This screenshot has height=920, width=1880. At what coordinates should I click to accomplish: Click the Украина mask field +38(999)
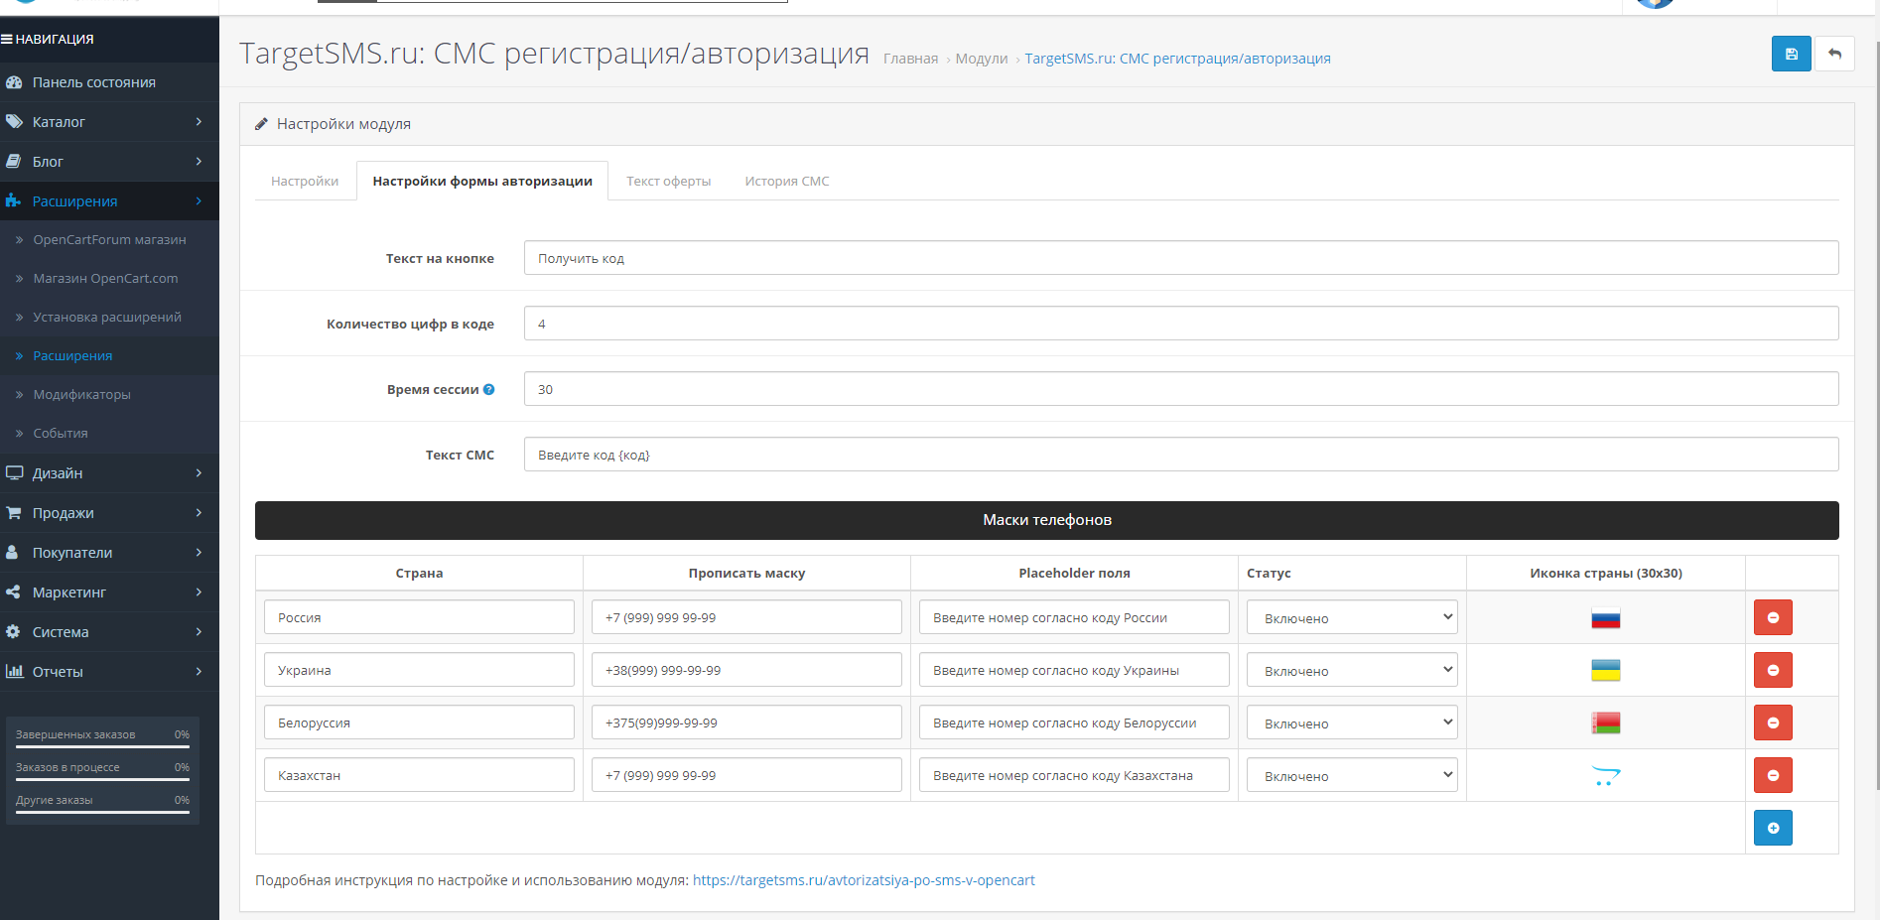coord(746,670)
